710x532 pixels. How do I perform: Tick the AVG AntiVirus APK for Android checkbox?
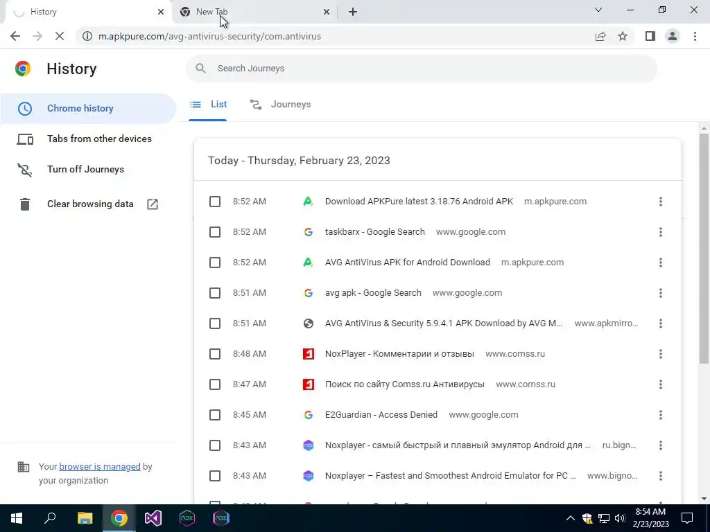[x=215, y=263]
